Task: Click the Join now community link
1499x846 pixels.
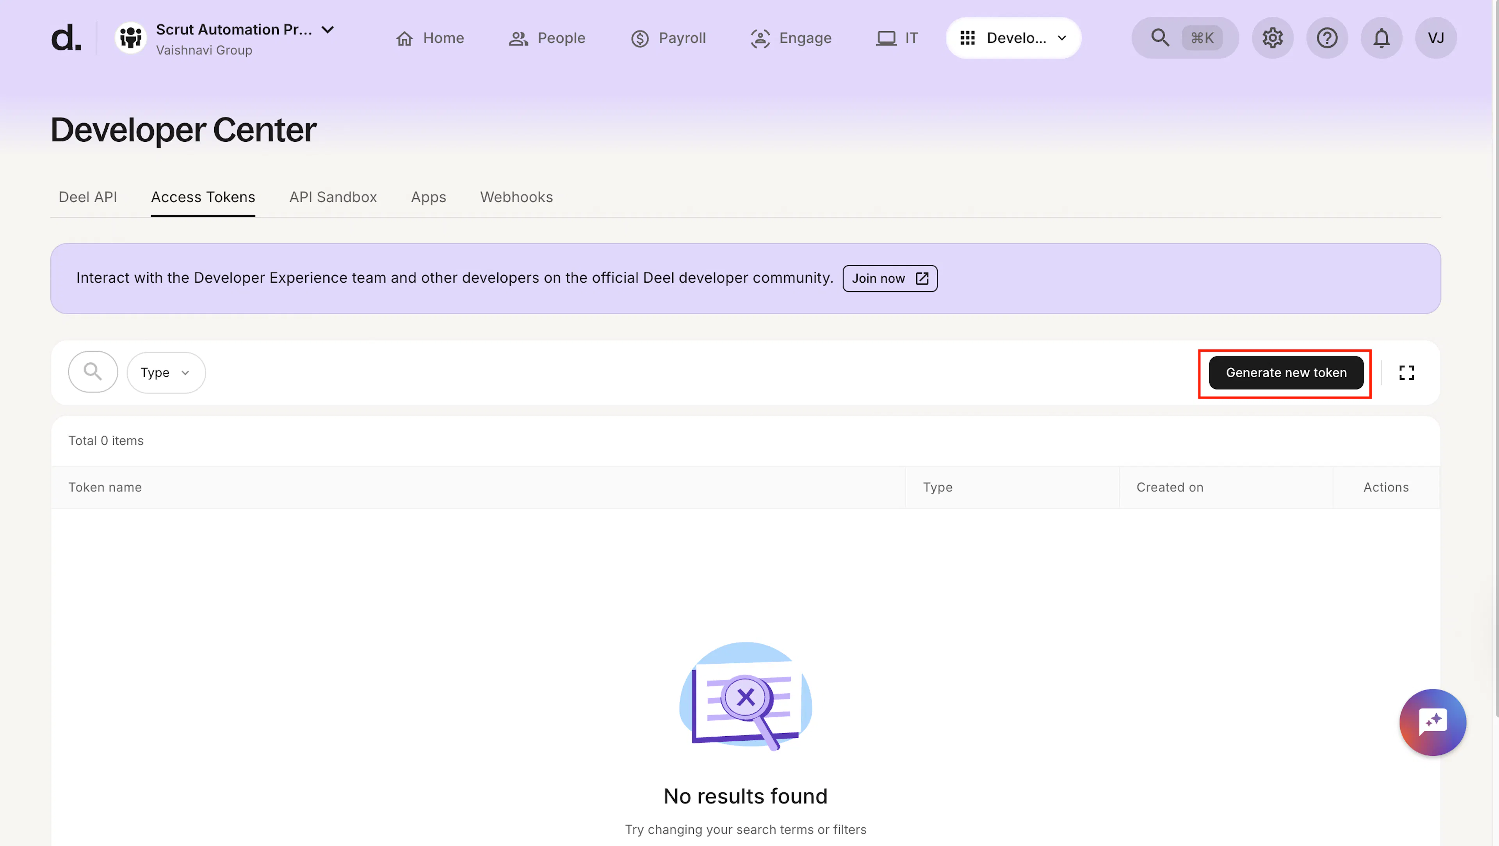Action: click(x=890, y=278)
